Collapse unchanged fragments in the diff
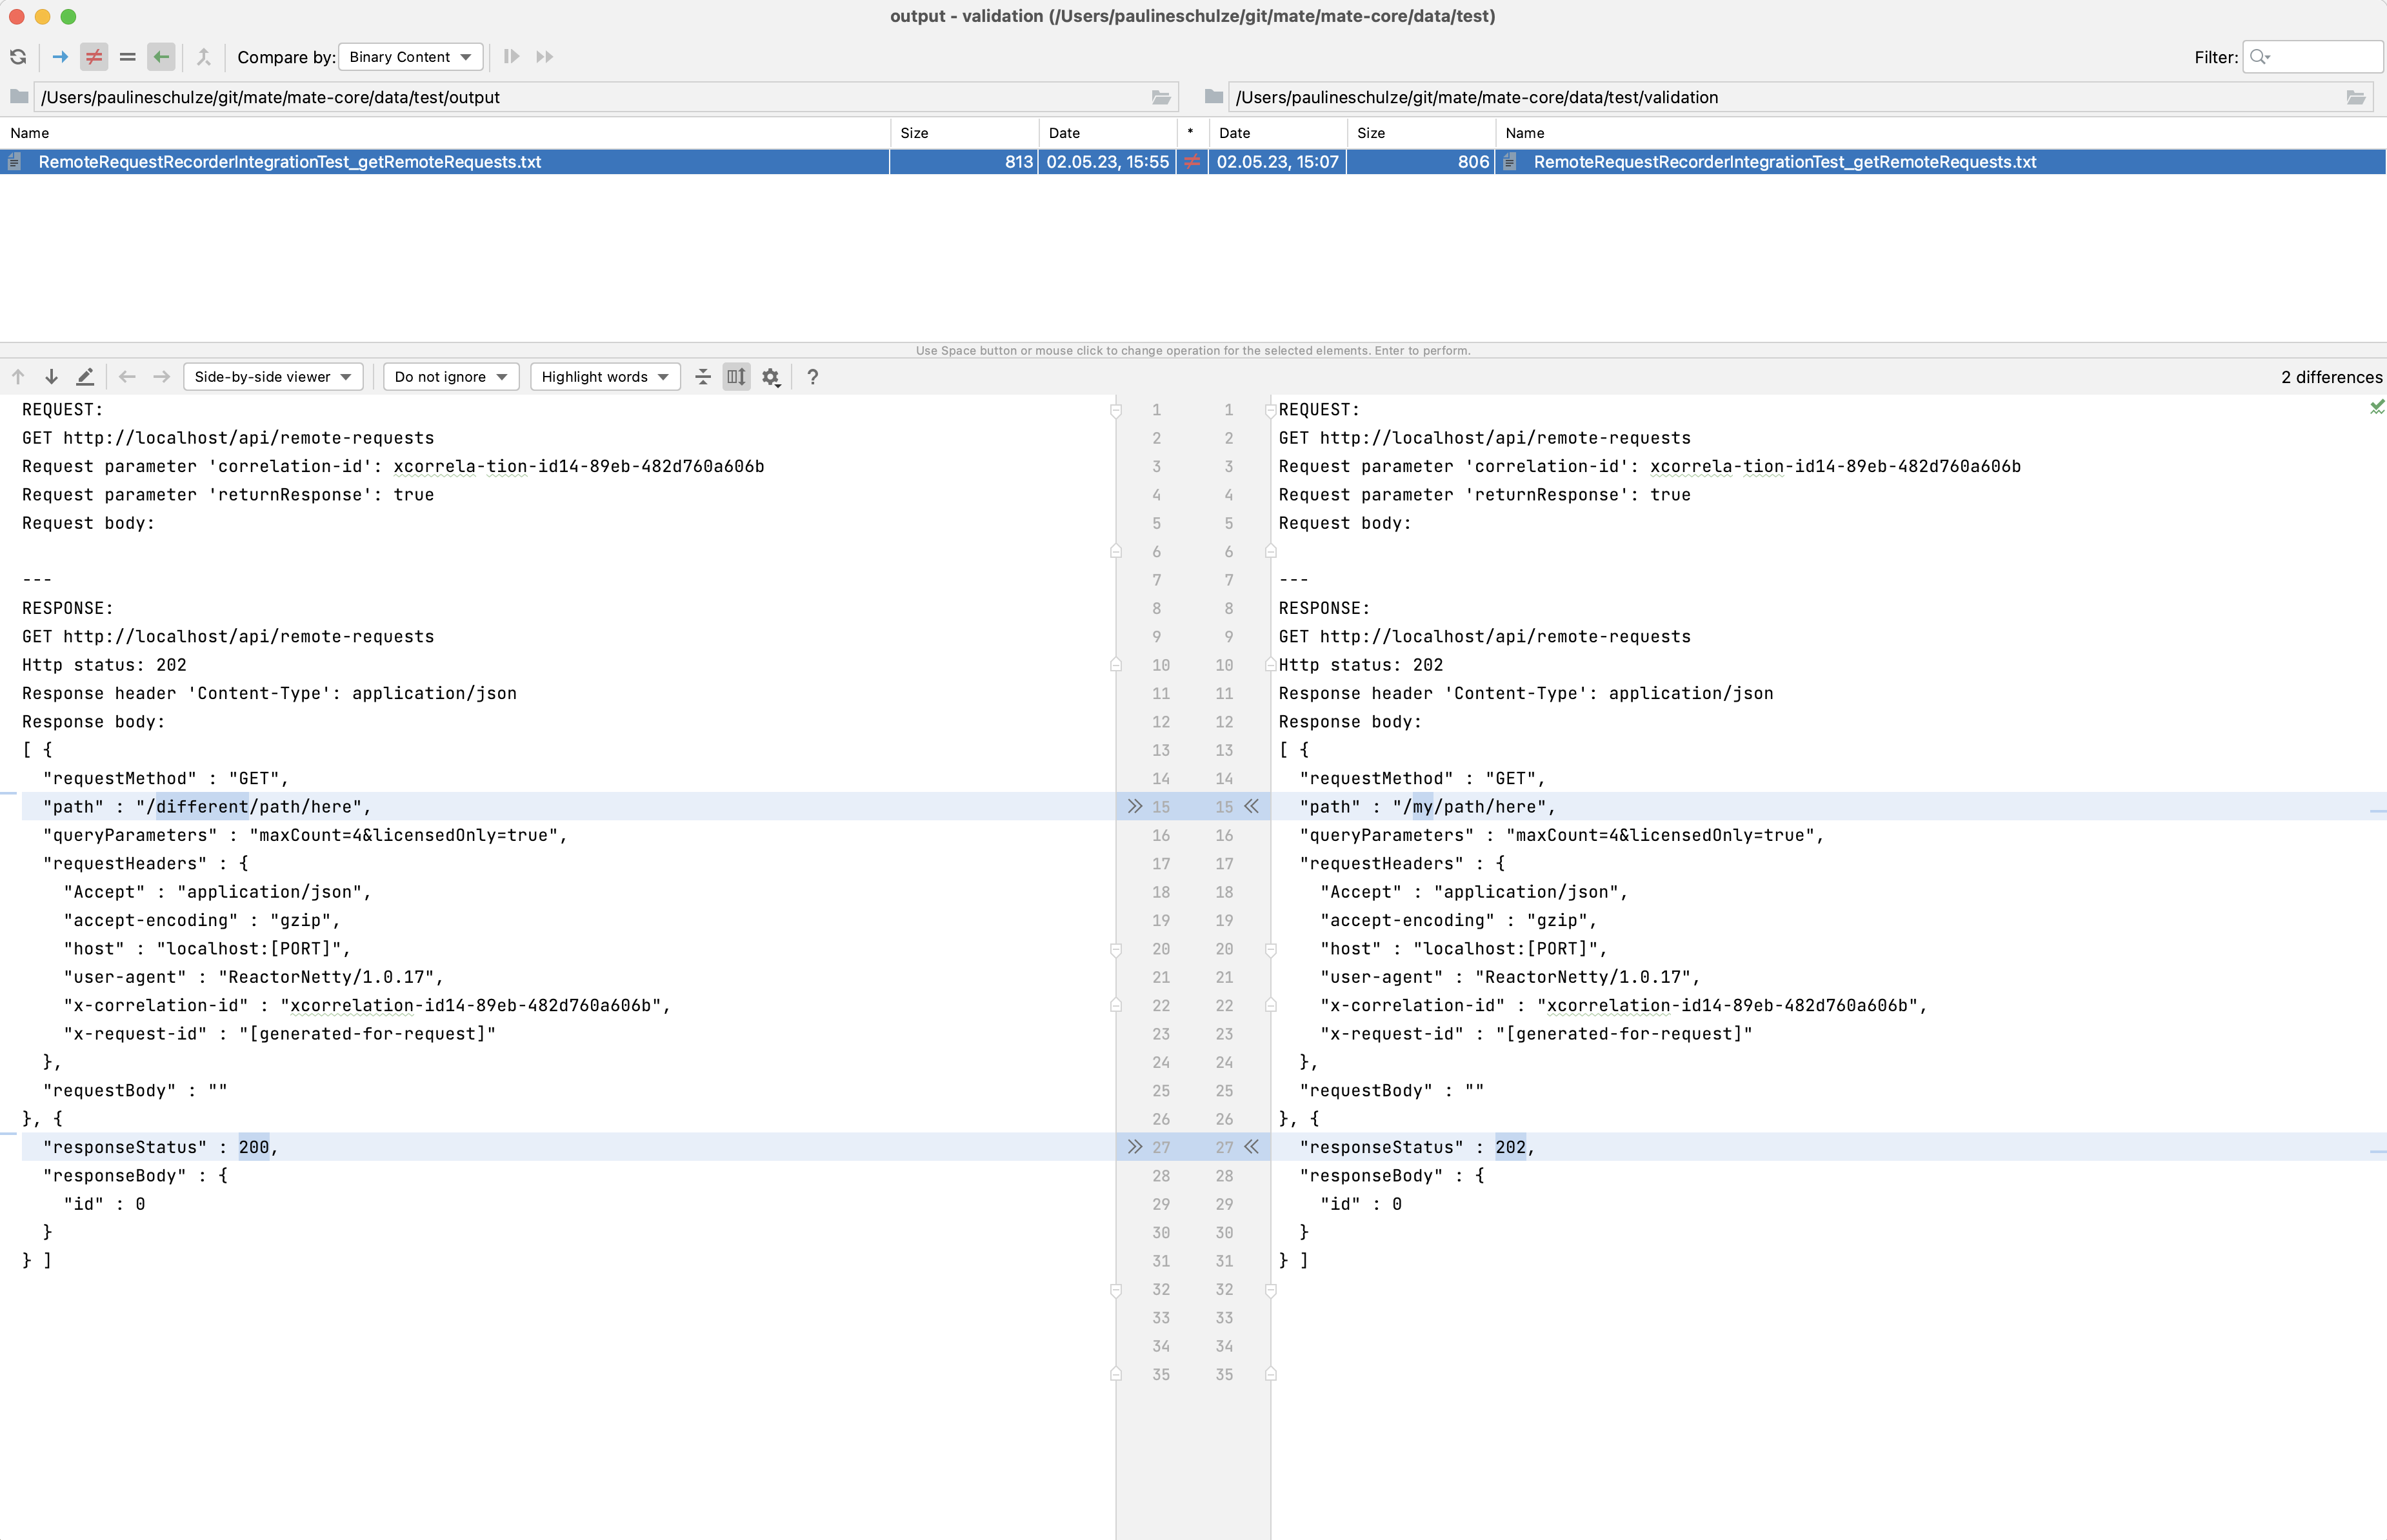 tap(703, 377)
